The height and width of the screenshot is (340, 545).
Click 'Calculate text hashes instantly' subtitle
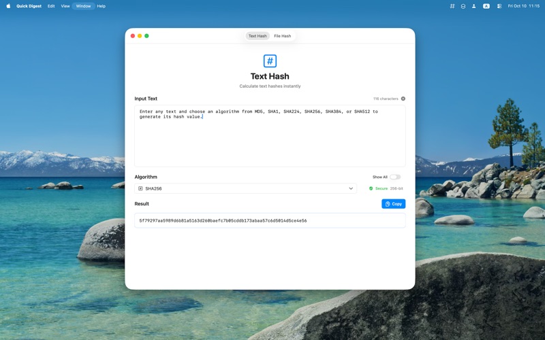tap(270, 86)
